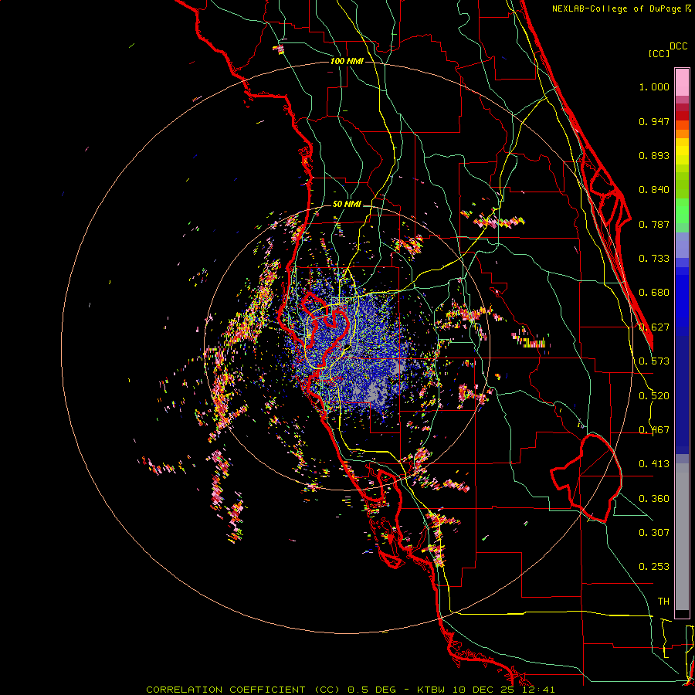The height and width of the screenshot is (695, 695).
Task: Click the 12:41 timestamp in footer
Action: 540,689
